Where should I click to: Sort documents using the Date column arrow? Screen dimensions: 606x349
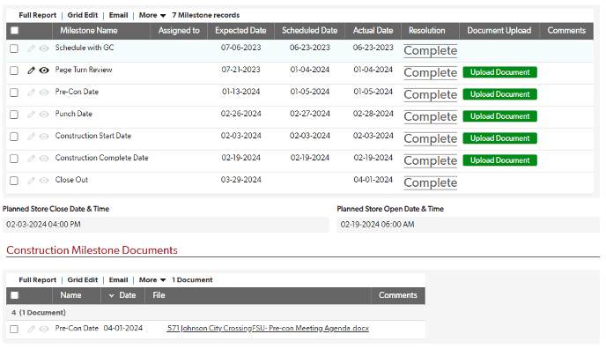click(x=111, y=295)
